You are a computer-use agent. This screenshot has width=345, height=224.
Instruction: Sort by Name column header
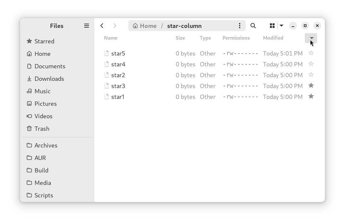tap(111, 38)
